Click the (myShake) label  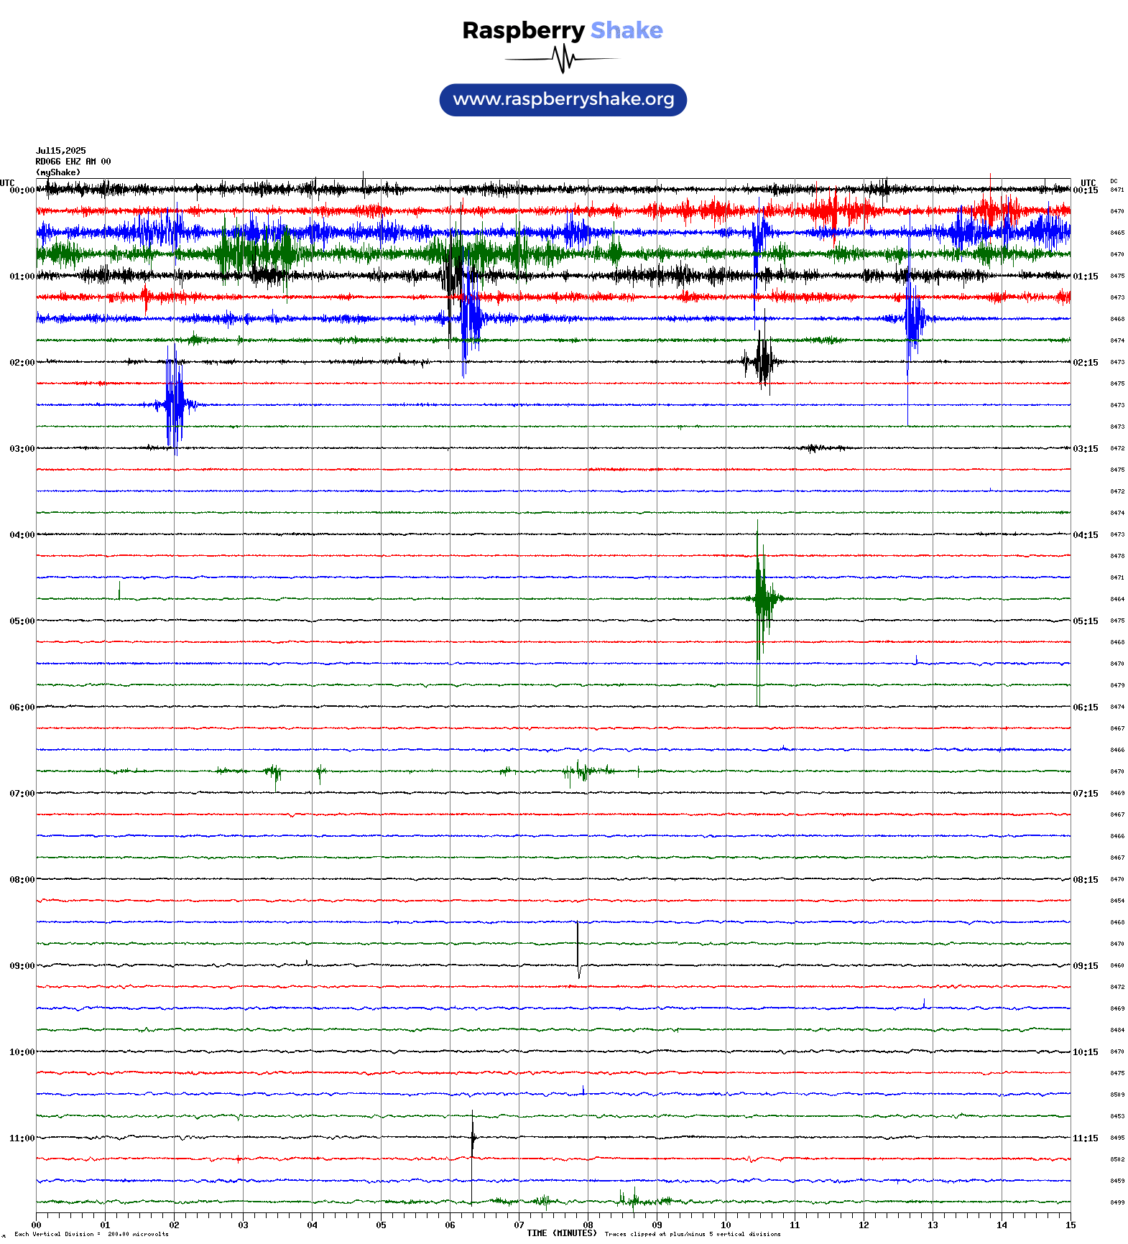tap(57, 172)
